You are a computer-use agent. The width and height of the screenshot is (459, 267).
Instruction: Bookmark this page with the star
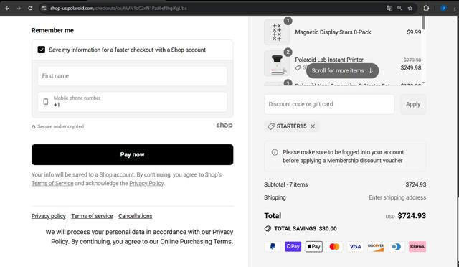410,8
